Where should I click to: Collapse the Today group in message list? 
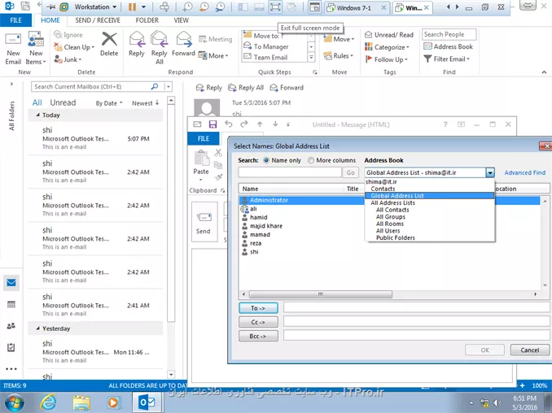pos(37,115)
